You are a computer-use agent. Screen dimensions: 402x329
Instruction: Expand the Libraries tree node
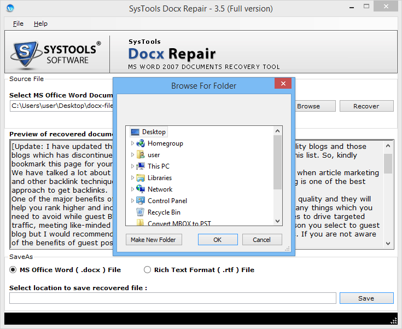coord(132,177)
